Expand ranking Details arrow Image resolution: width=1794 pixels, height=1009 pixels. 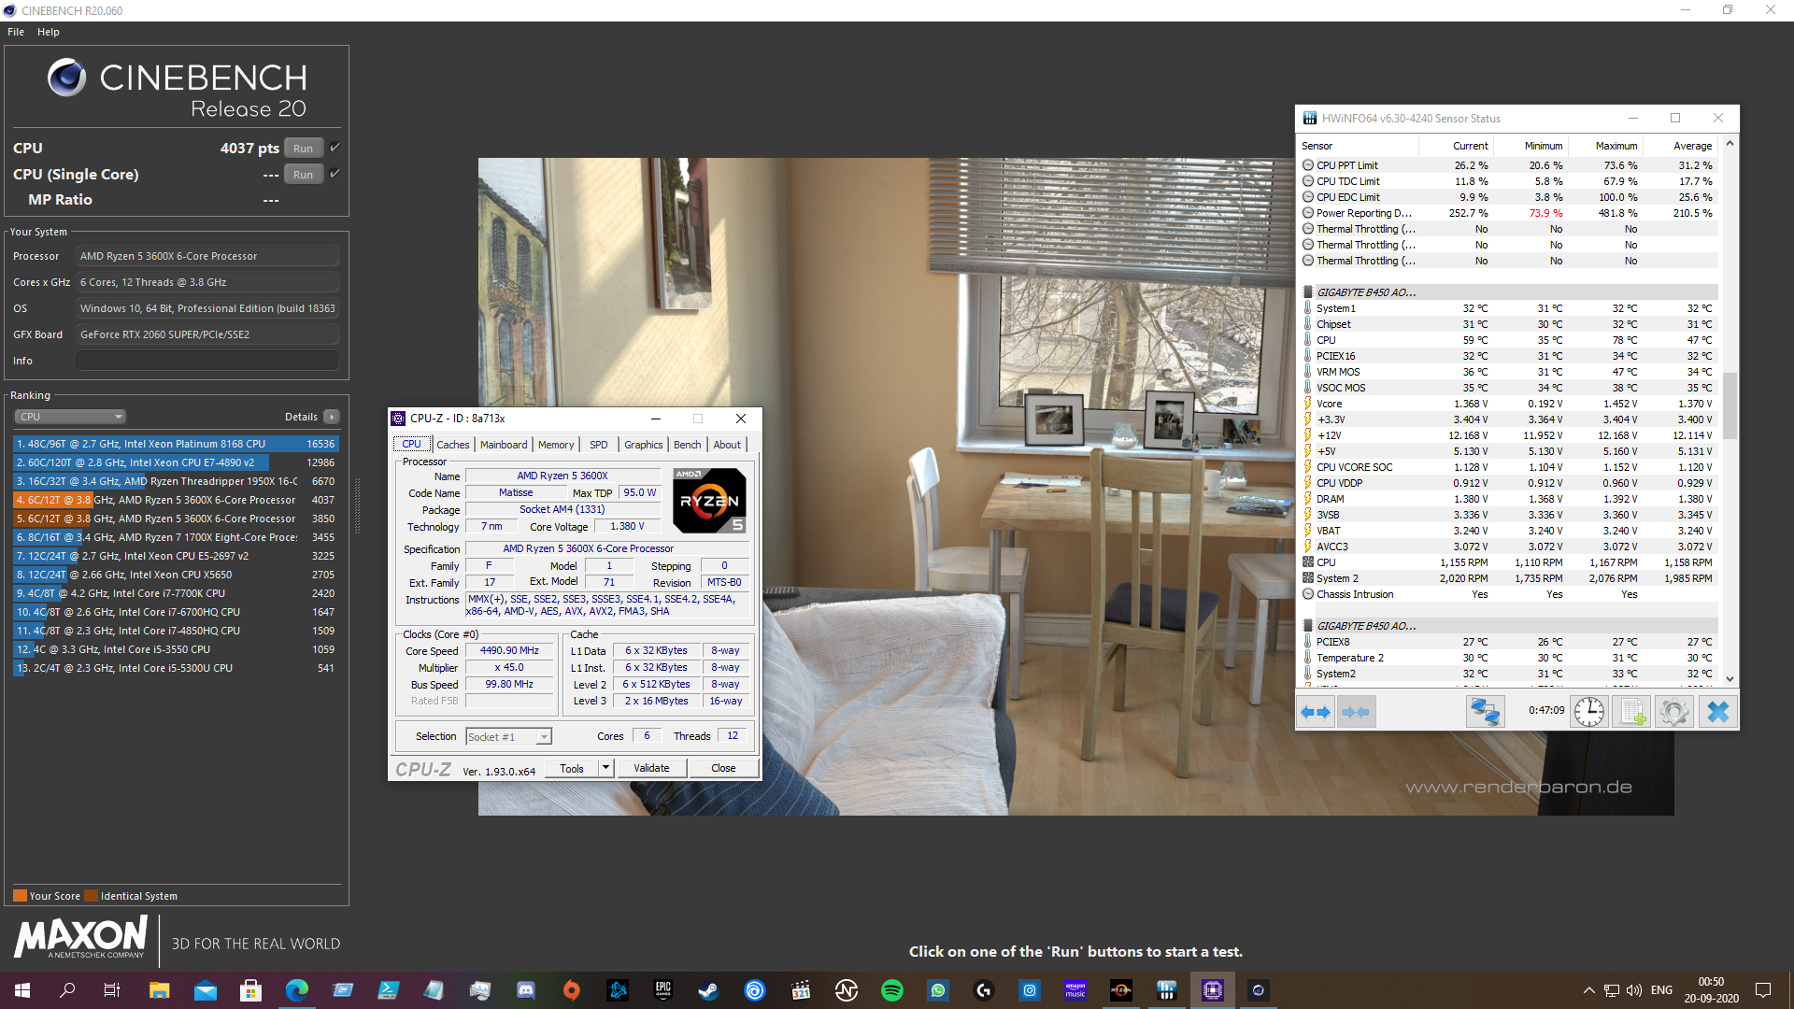(x=332, y=417)
